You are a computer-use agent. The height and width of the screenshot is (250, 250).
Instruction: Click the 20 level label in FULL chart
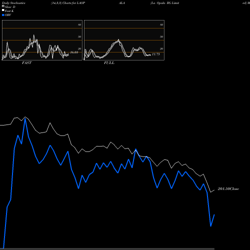(x=161, y=48)
